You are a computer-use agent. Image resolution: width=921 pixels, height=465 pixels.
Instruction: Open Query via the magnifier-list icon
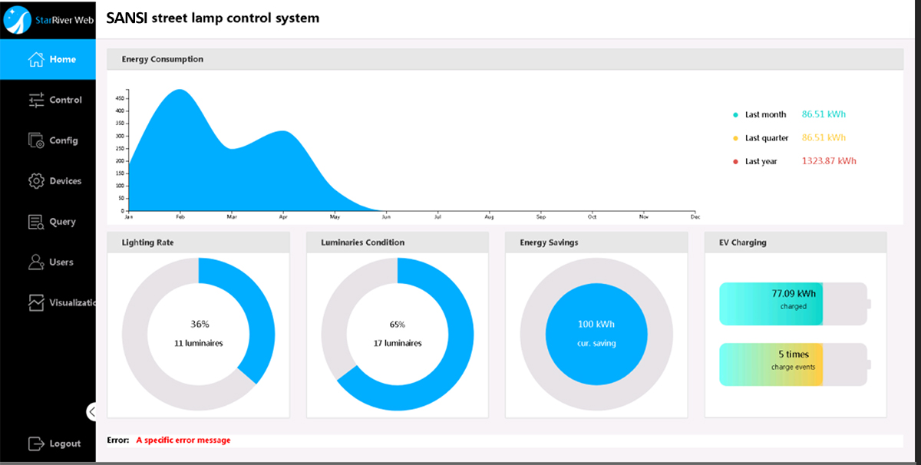(x=36, y=222)
